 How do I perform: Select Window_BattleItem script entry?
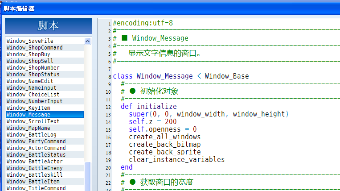click(x=45, y=182)
